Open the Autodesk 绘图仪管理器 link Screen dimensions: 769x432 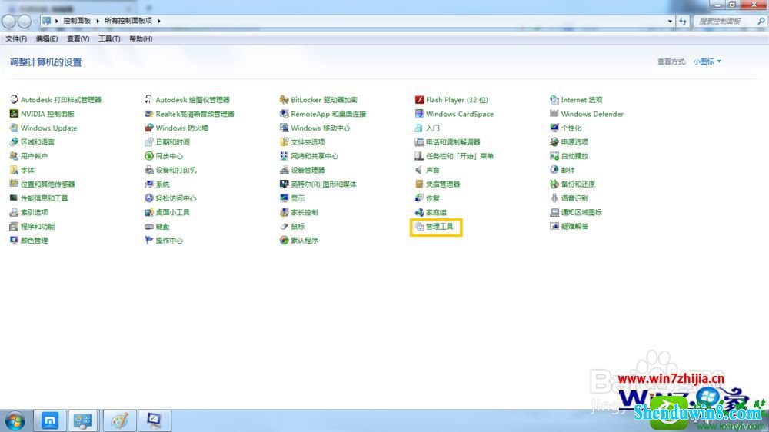pyautogui.click(x=193, y=99)
